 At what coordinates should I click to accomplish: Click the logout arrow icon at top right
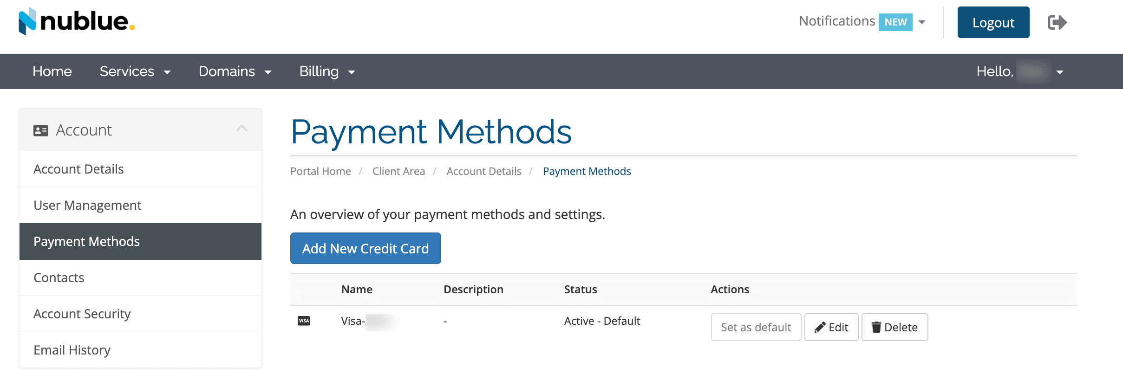[x=1057, y=22]
